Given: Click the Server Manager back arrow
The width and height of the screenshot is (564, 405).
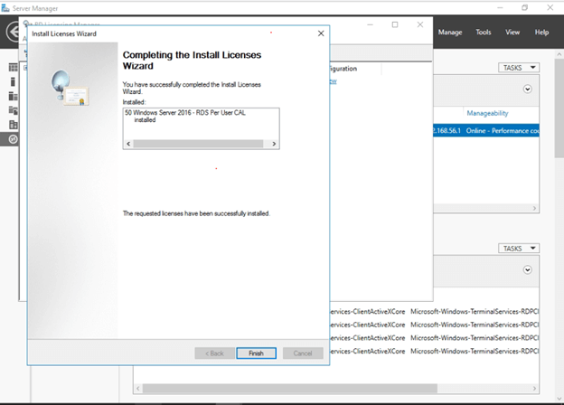Looking at the screenshot, I should 13,33.
